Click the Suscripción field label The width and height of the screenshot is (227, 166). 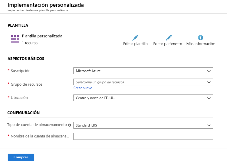click(21, 71)
